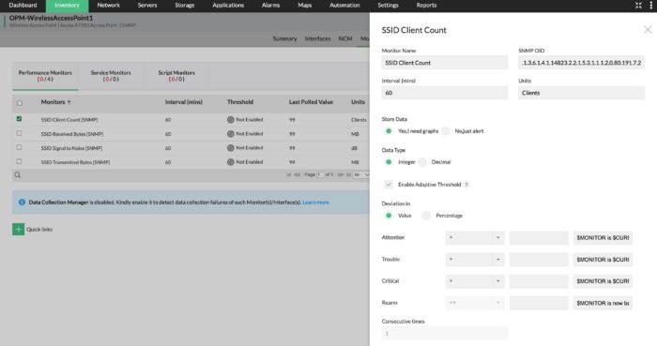This screenshot has height=346, width=657.
Task: Go to previous page of monitors table
Action: pyautogui.click(x=298, y=174)
